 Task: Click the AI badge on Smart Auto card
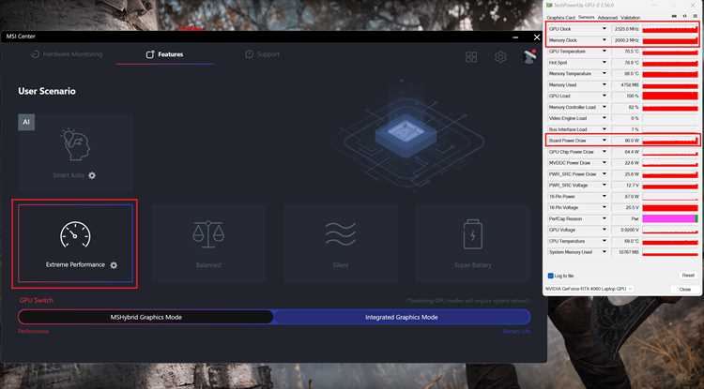tap(26, 122)
